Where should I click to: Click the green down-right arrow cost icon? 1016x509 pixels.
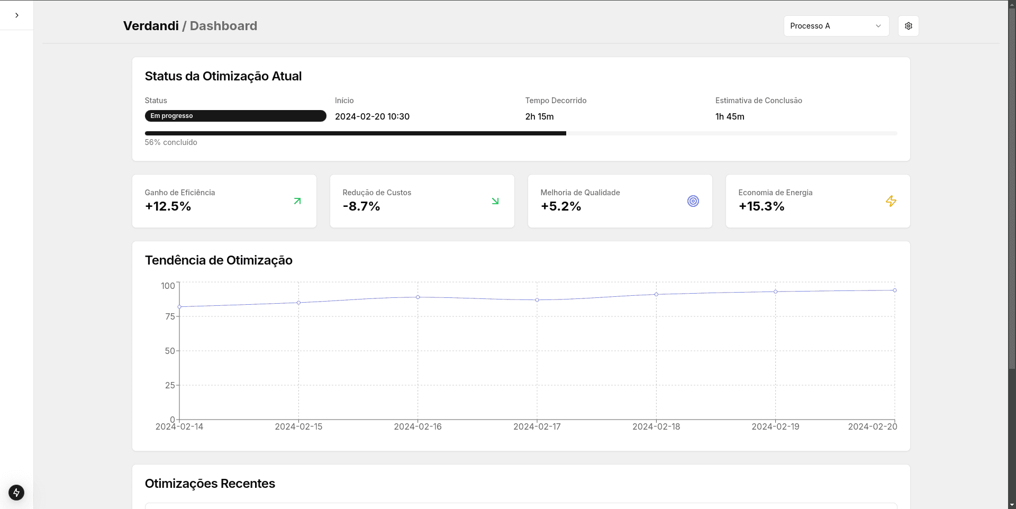point(495,201)
